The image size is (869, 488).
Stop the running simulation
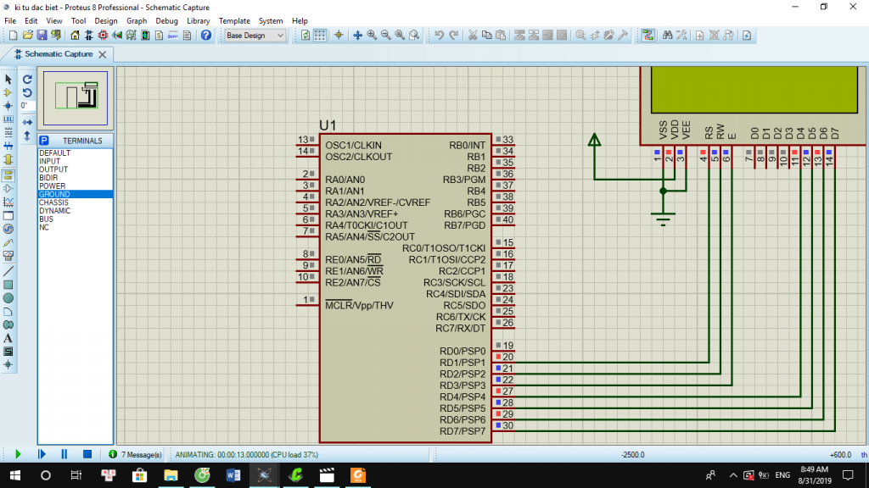(x=87, y=454)
